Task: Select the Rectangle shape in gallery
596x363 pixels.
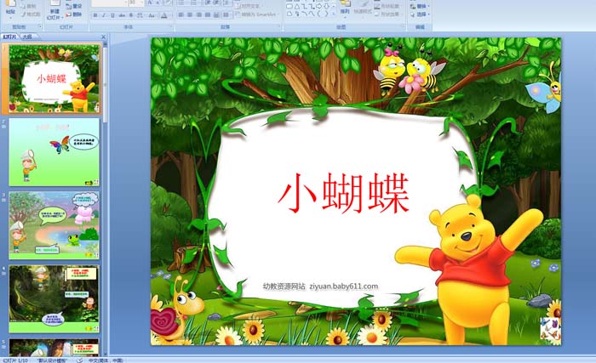Action: click(x=289, y=7)
